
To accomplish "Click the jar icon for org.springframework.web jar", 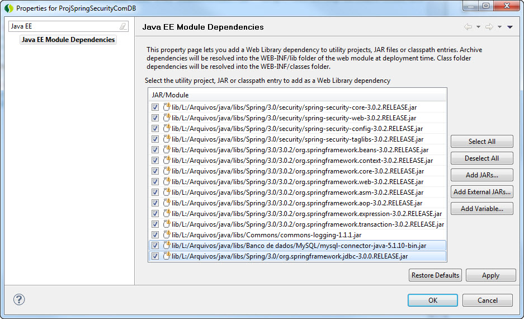I will tap(167, 181).
